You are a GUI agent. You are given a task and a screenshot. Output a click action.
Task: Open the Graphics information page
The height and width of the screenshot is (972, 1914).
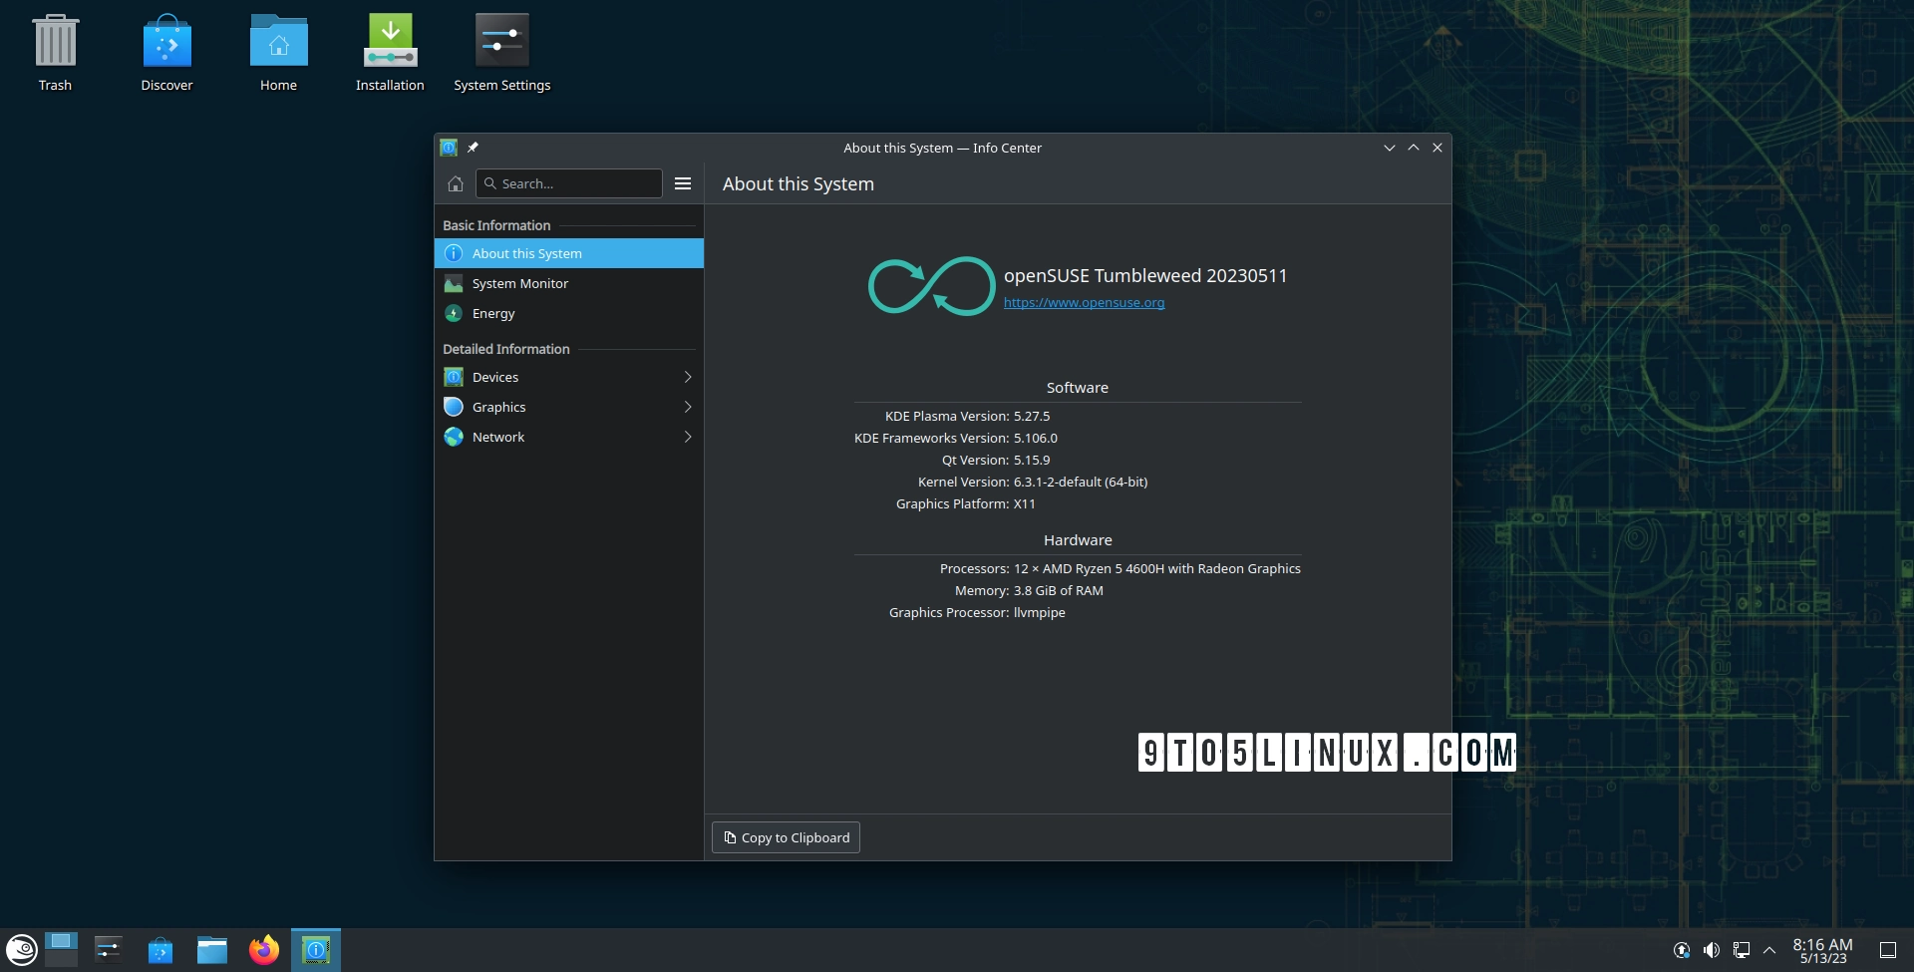point(498,407)
